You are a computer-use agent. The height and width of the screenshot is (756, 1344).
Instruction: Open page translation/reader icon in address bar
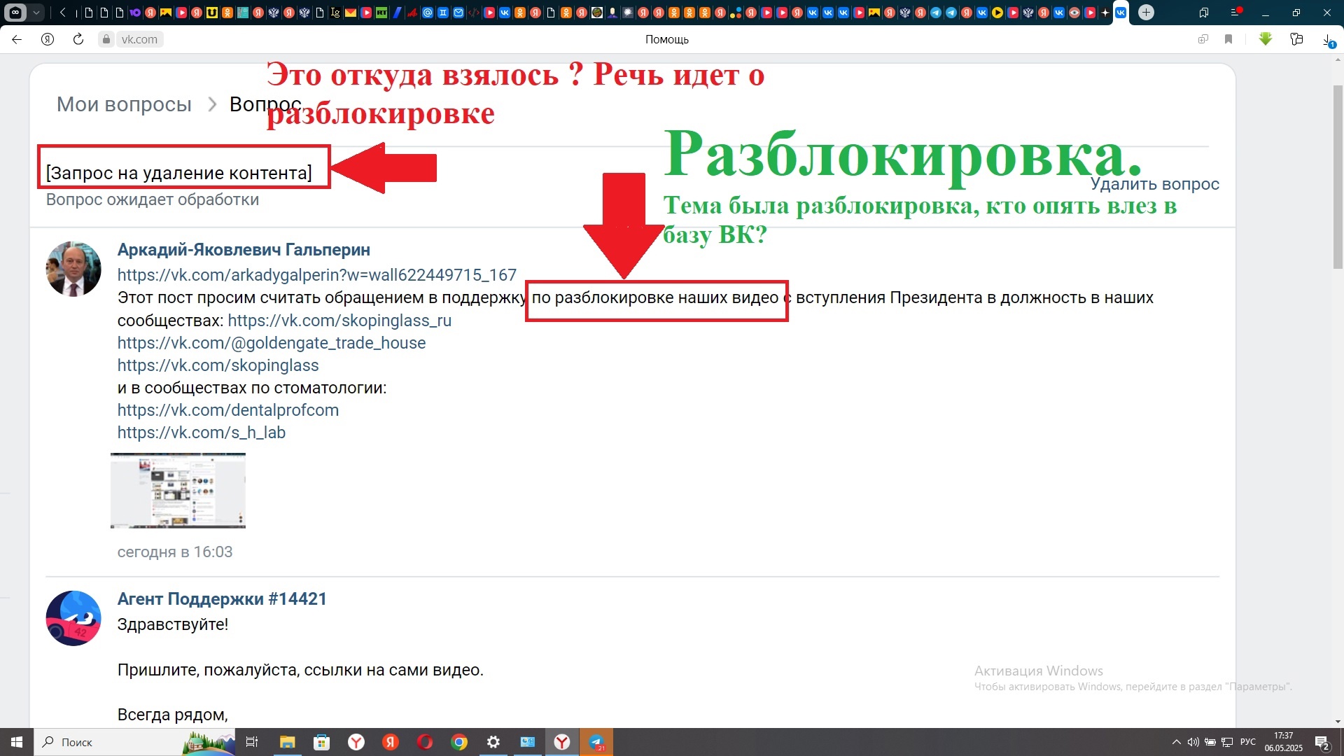(x=1203, y=39)
